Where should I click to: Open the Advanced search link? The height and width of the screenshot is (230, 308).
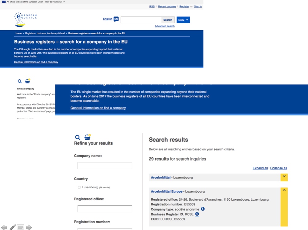coord(164,26)
